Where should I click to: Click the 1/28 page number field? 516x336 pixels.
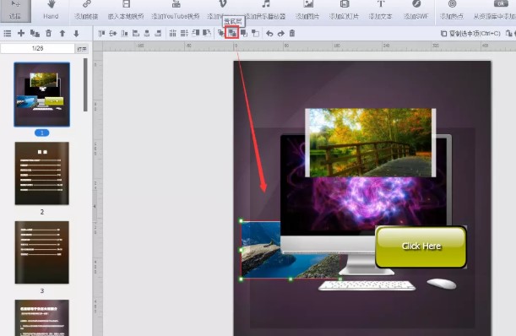point(38,48)
